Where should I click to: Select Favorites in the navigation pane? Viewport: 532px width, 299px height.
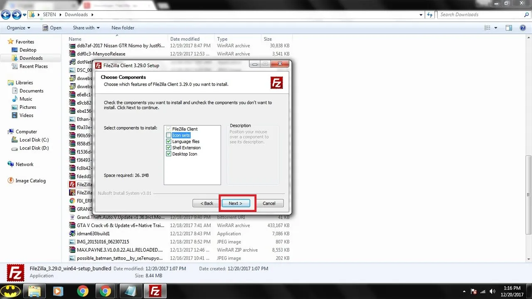coord(25,42)
